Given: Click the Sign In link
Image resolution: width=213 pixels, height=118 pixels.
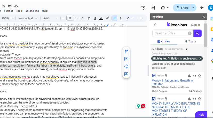Looking at the screenshot, I should tap(195, 25).
